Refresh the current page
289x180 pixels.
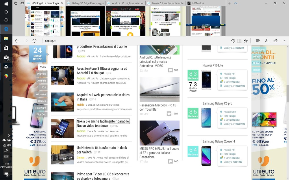point(34,41)
